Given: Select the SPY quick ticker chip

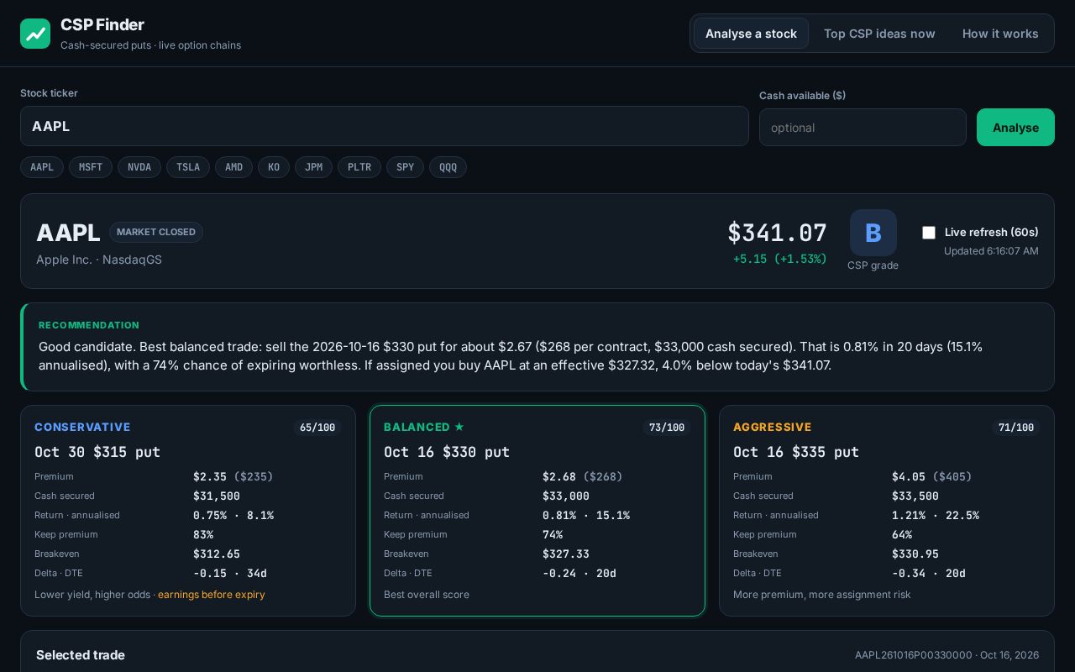Looking at the screenshot, I should (405, 167).
